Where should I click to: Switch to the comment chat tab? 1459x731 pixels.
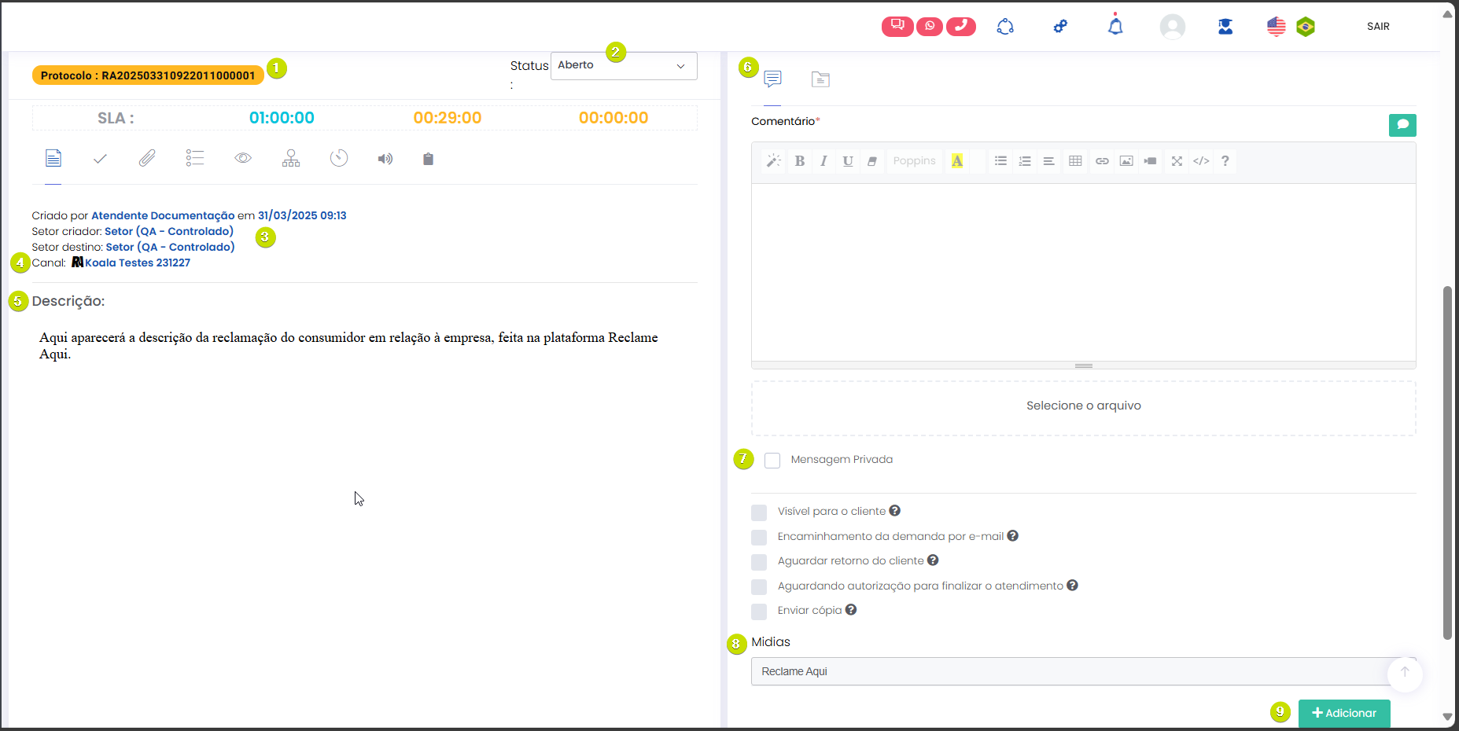coord(772,79)
